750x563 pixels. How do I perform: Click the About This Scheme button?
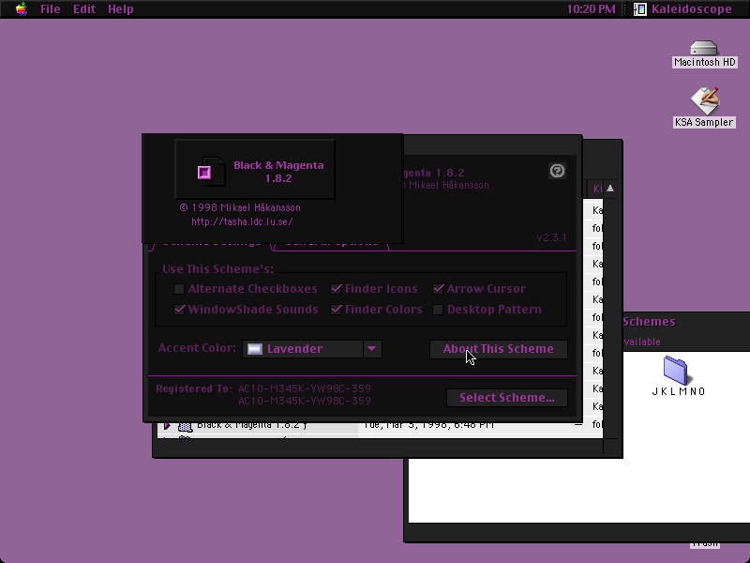tap(499, 349)
